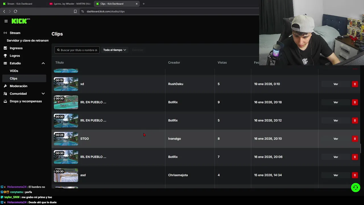The width and height of the screenshot is (364, 205).
Task: Click Ver for the STGO clip
Action: [x=336, y=139]
